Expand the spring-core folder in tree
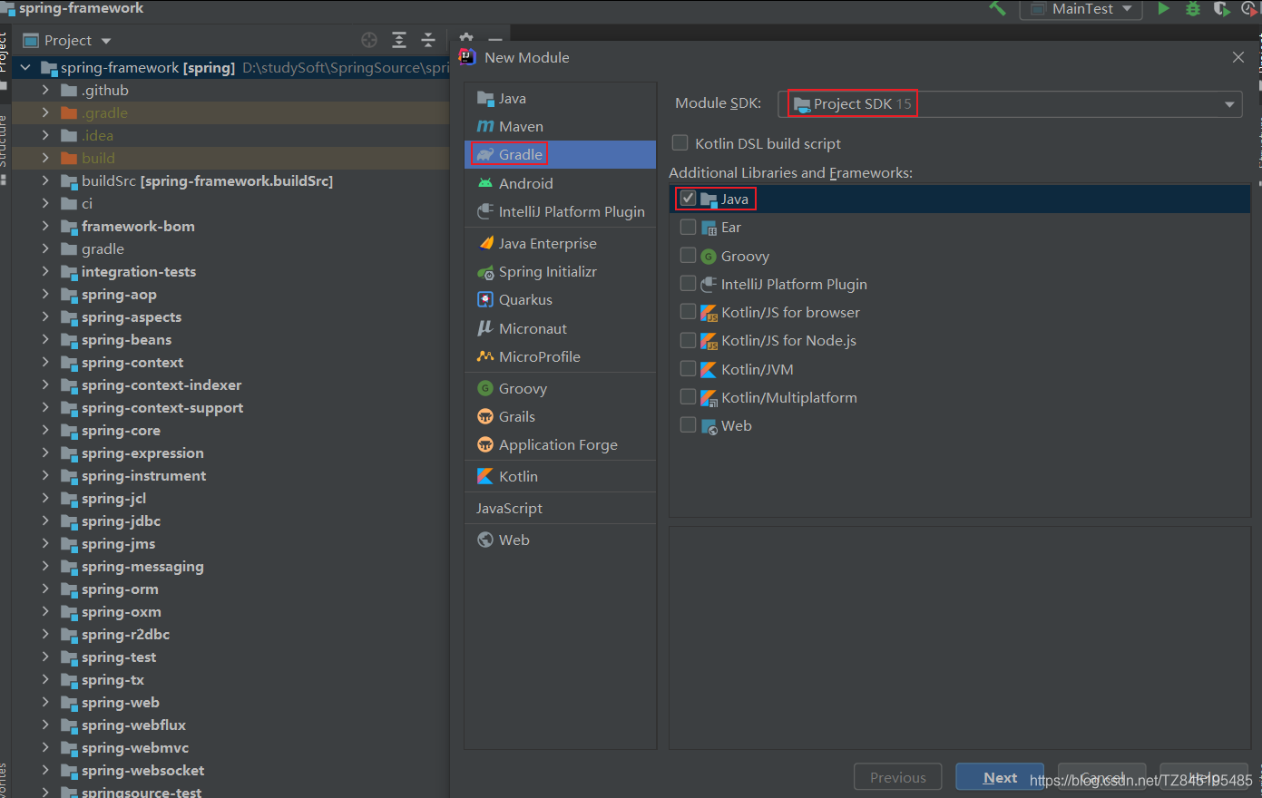 pos(45,430)
